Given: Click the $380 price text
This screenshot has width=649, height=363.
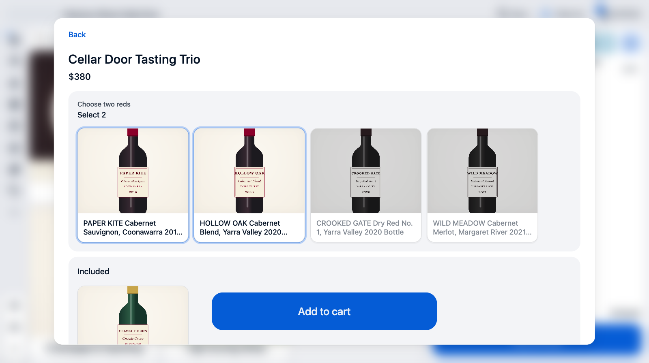Looking at the screenshot, I should click(x=80, y=77).
